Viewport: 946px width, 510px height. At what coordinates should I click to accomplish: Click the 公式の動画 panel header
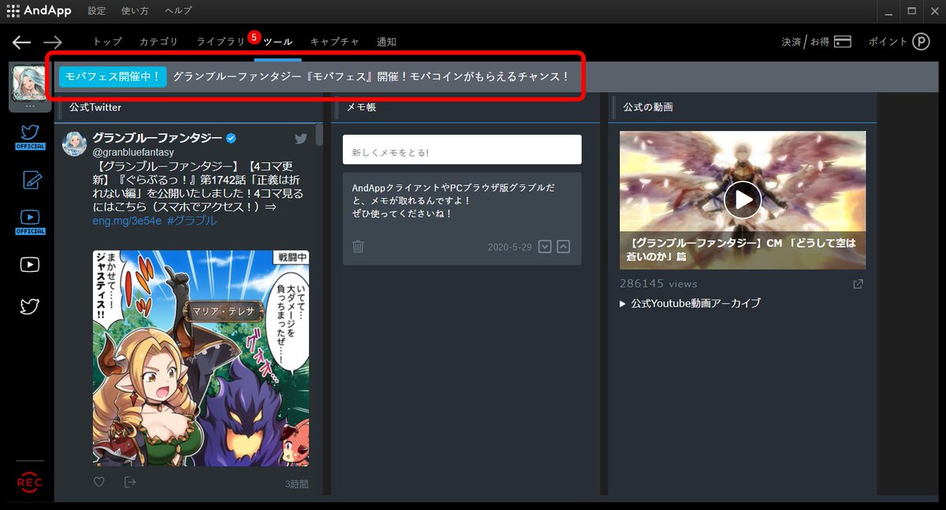tap(648, 107)
